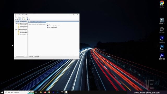Click the Export List toolbar icon
This screenshot has width=167, height=94.
click(x=25, y=19)
